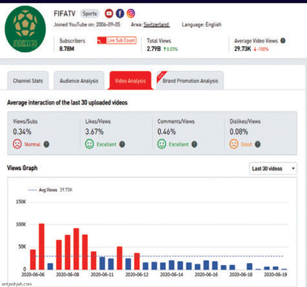Select the Video Analysis tab

[x=130, y=81]
